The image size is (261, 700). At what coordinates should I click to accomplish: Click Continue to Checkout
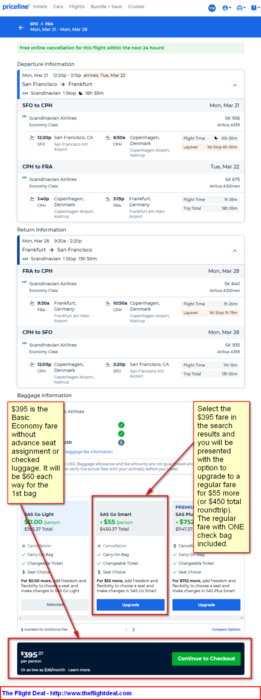click(206, 658)
